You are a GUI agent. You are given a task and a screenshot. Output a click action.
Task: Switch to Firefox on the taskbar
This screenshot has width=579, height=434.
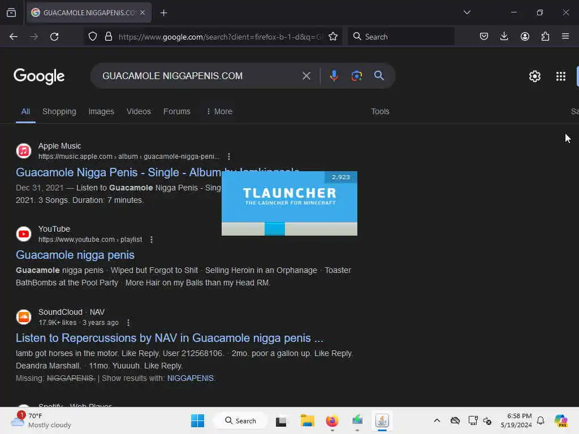(332, 420)
